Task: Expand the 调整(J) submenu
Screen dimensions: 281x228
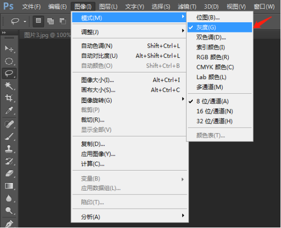Action: (x=129, y=32)
